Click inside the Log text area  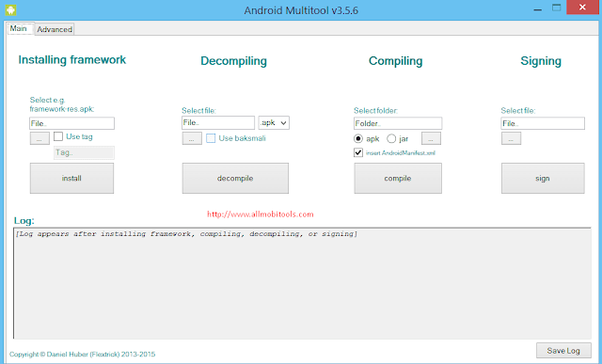[303, 283]
